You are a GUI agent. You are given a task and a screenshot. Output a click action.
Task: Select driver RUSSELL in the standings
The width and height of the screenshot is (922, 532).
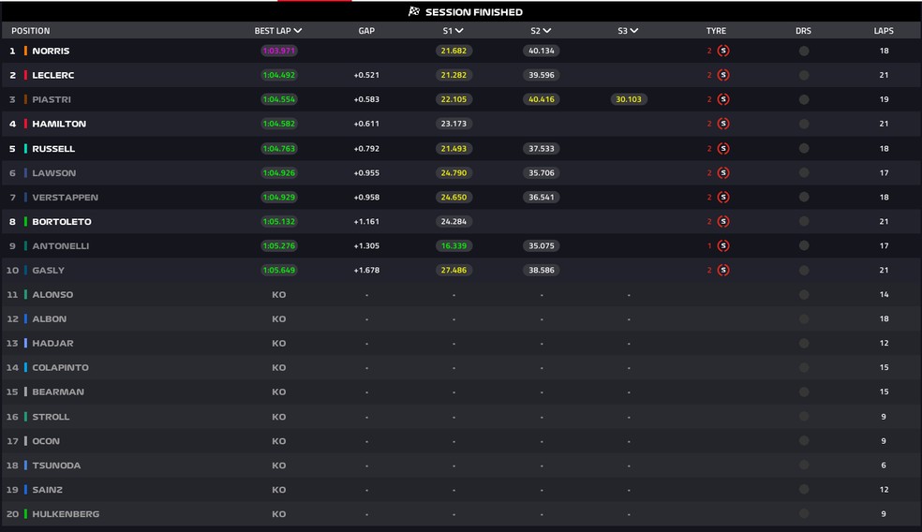point(53,149)
